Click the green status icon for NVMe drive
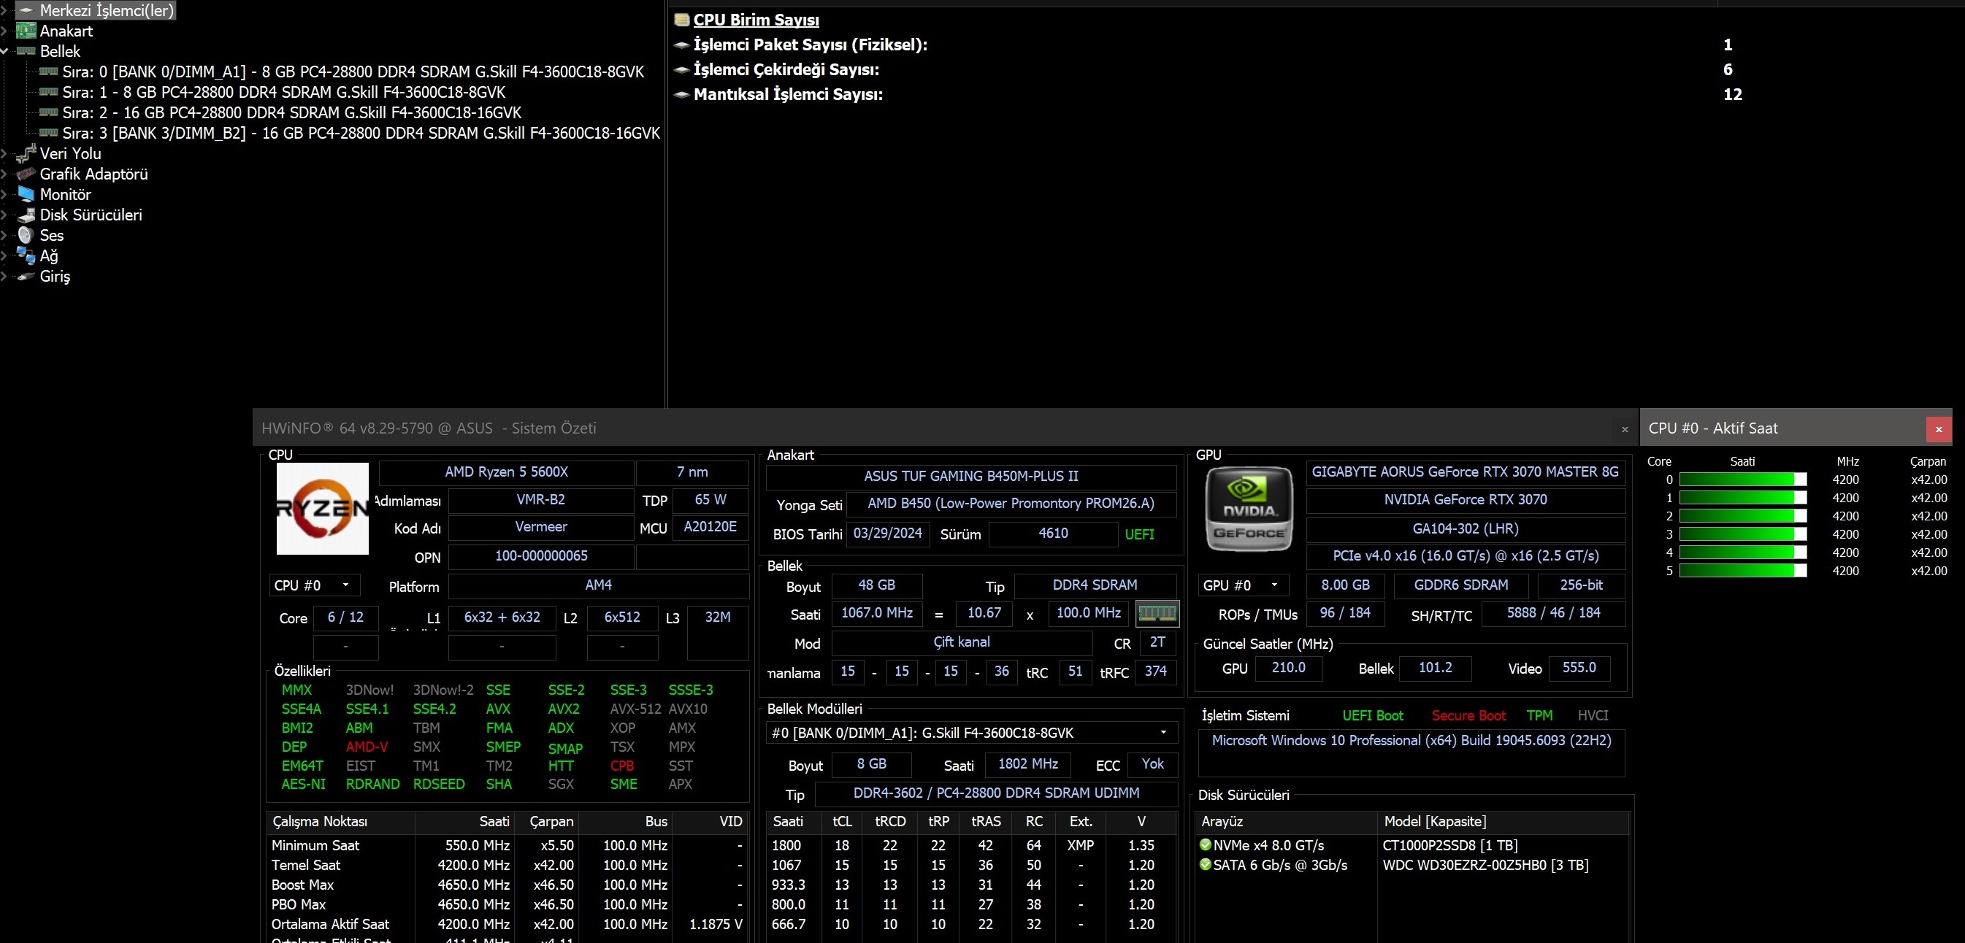Image resolution: width=1965 pixels, height=943 pixels. [x=1206, y=844]
